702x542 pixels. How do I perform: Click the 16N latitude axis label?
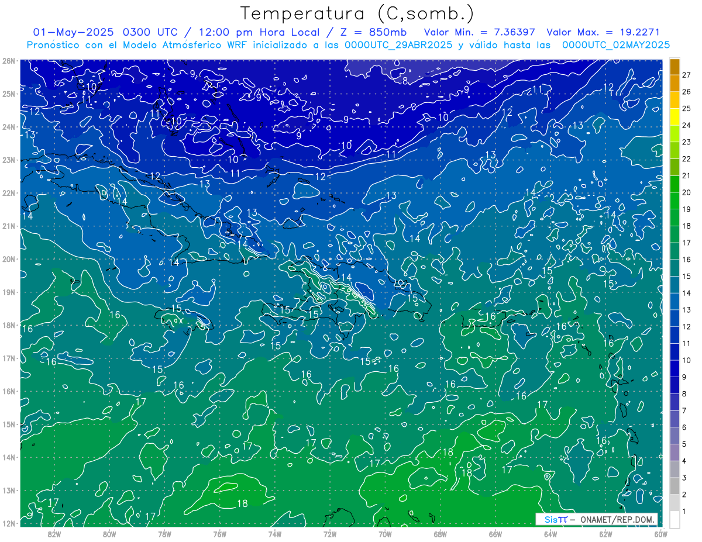pos(9,391)
